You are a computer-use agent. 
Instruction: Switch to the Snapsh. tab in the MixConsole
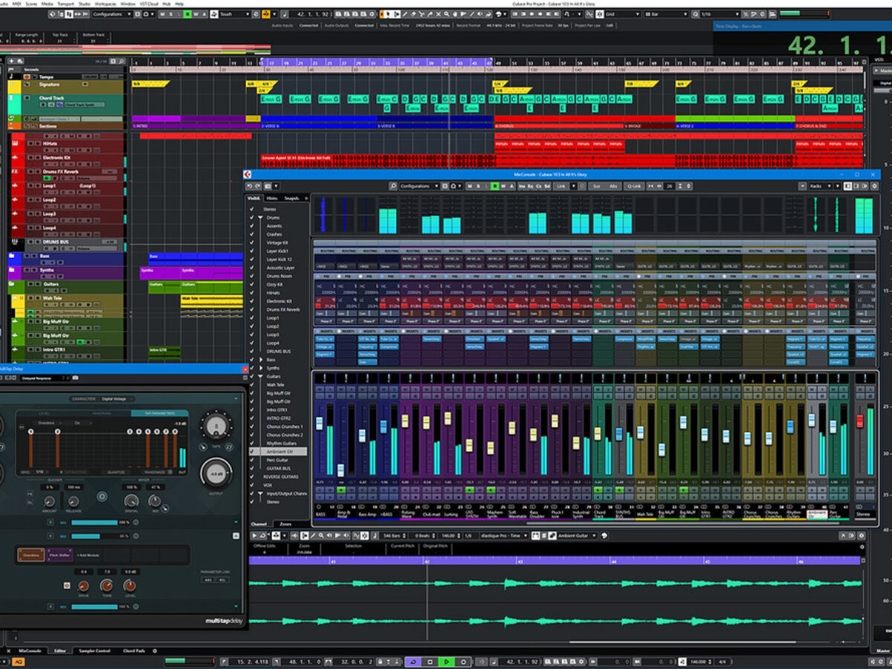point(291,198)
